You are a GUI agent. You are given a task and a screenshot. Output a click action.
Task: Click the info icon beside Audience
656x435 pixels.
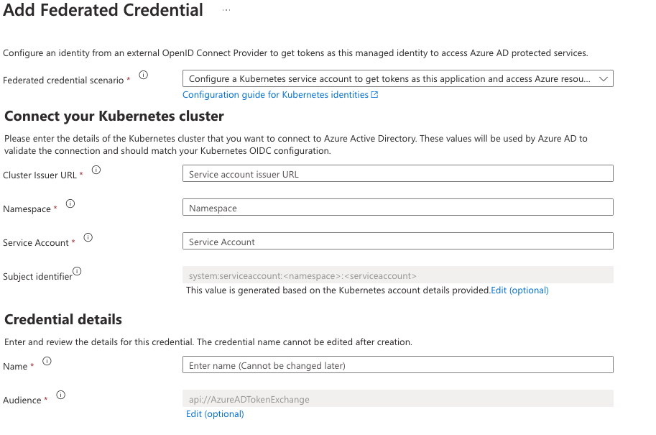pyautogui.click(x=60, y=395)
